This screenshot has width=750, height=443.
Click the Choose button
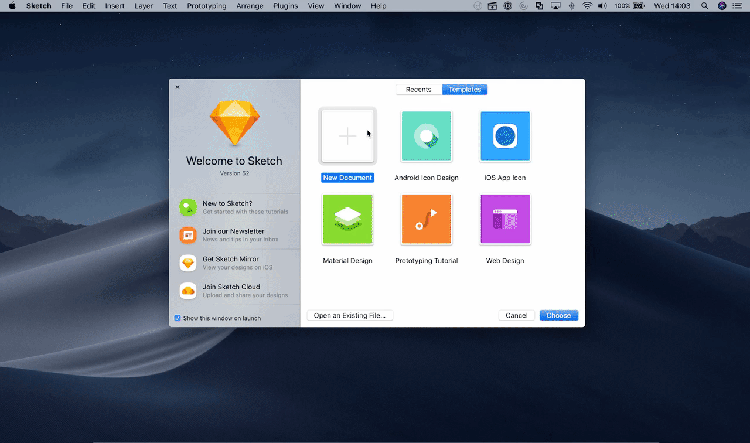point(559,315)
